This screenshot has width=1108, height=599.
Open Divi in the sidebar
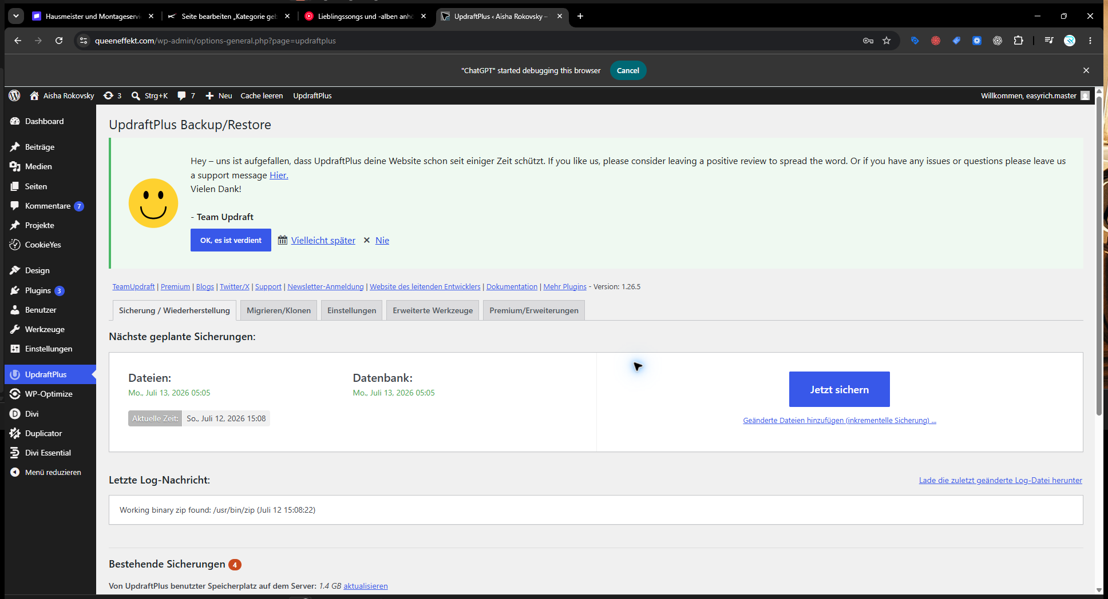(31, 414)
